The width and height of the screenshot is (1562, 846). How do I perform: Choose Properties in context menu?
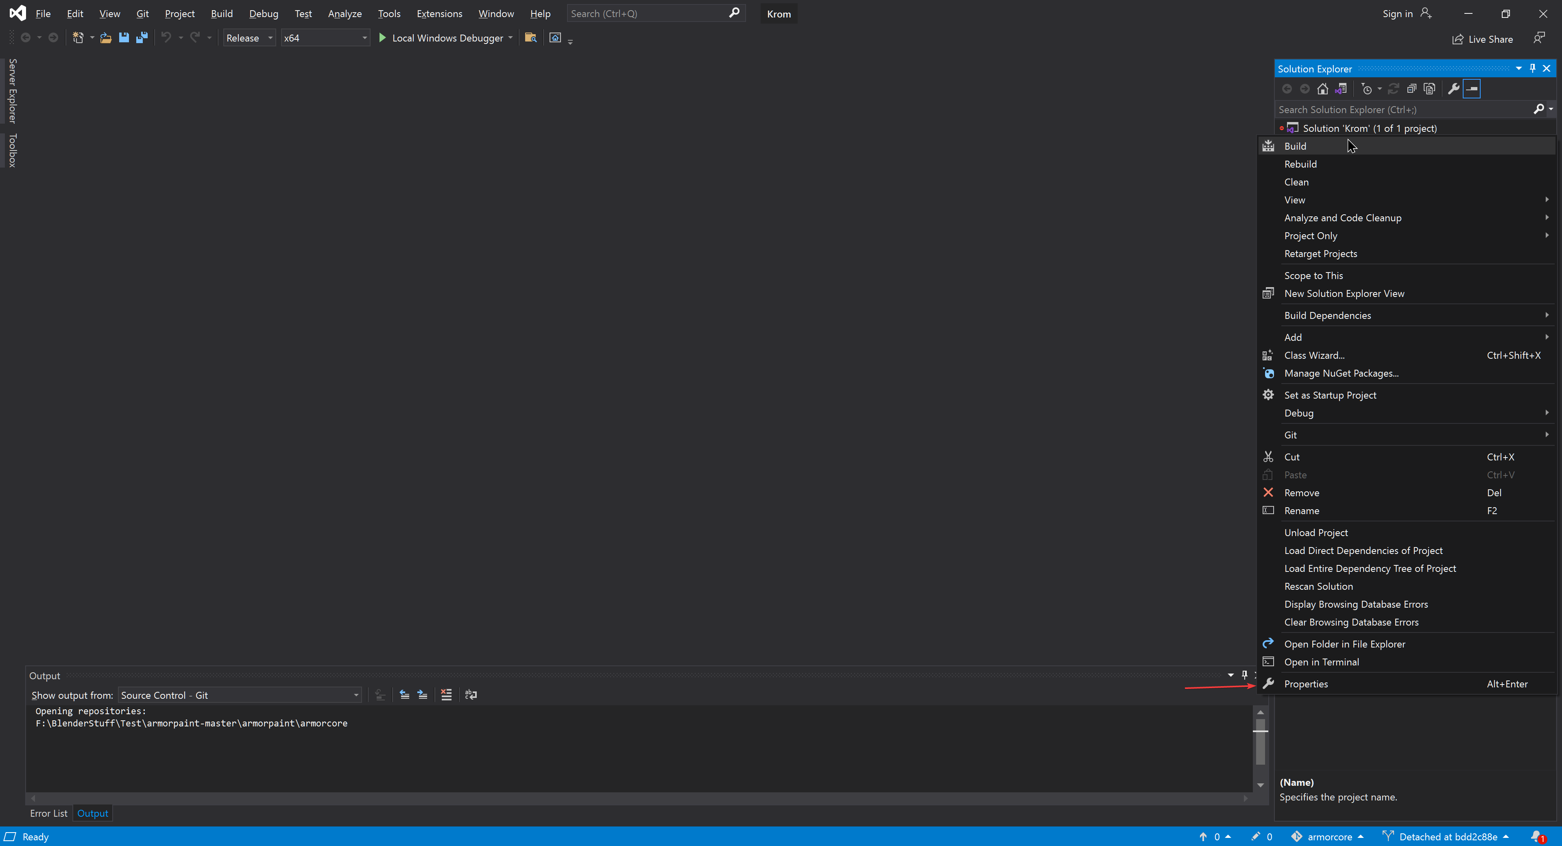point(1305,683)
